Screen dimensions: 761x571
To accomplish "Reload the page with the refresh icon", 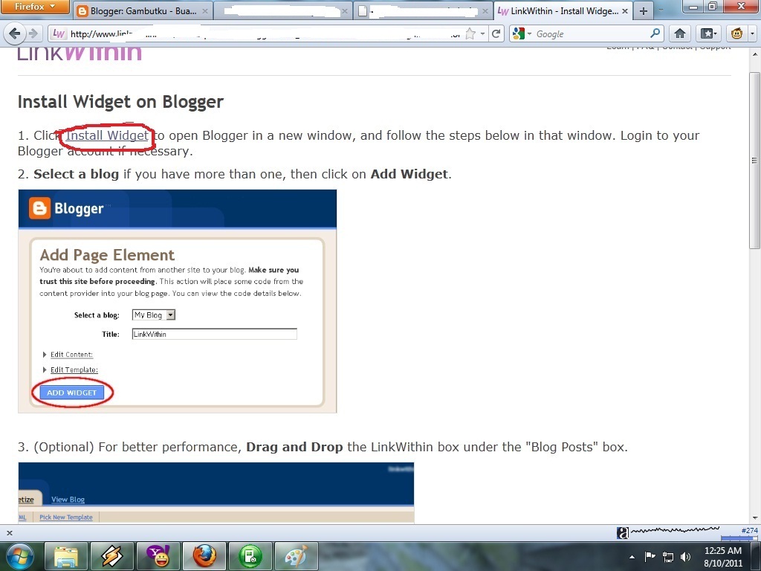I will point(496,33).
